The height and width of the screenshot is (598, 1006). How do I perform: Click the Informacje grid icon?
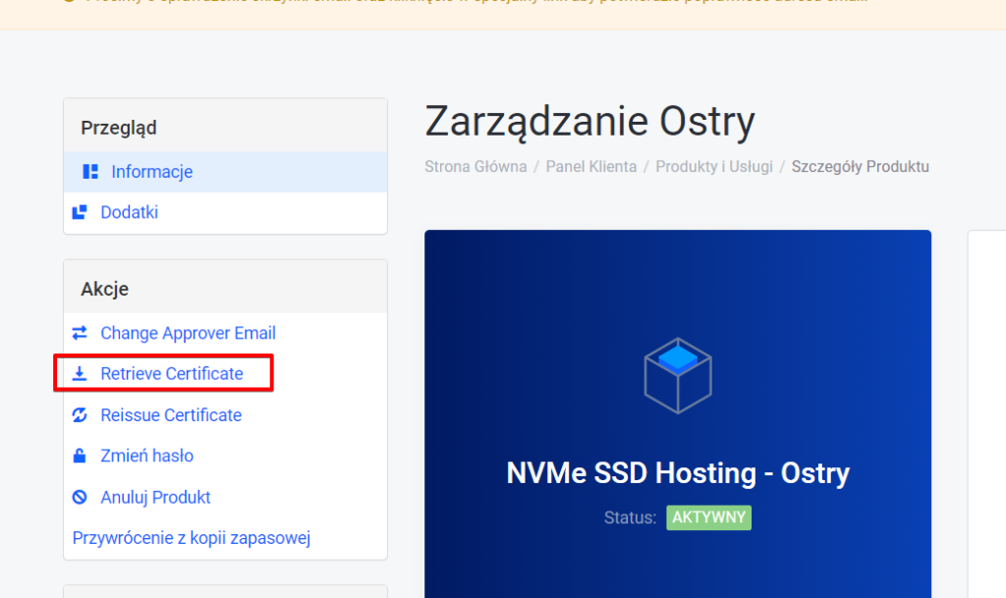coord(90,172)
